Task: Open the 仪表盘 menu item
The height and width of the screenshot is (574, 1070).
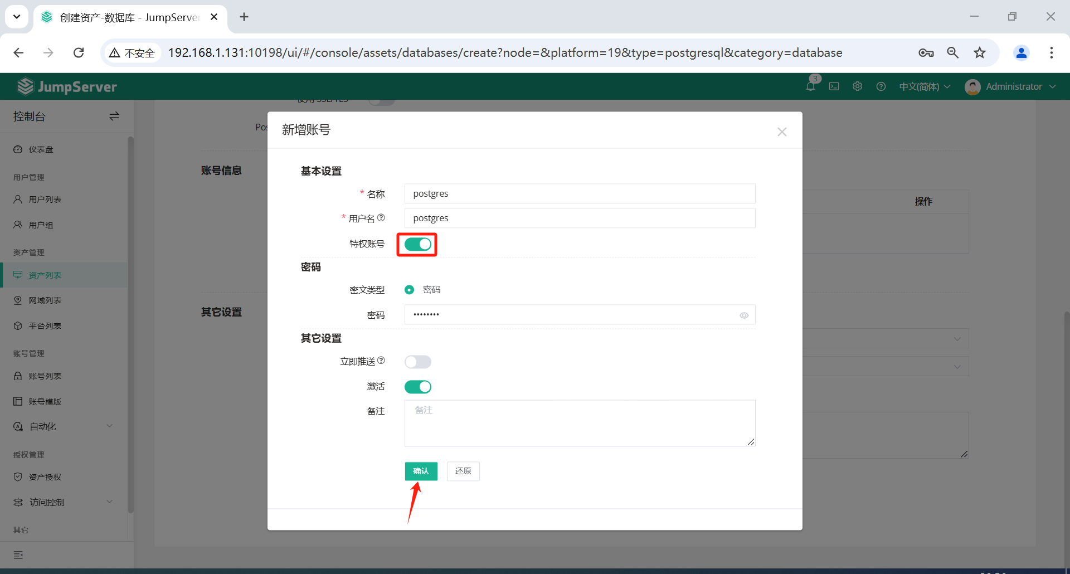Action: click(64, 149)
